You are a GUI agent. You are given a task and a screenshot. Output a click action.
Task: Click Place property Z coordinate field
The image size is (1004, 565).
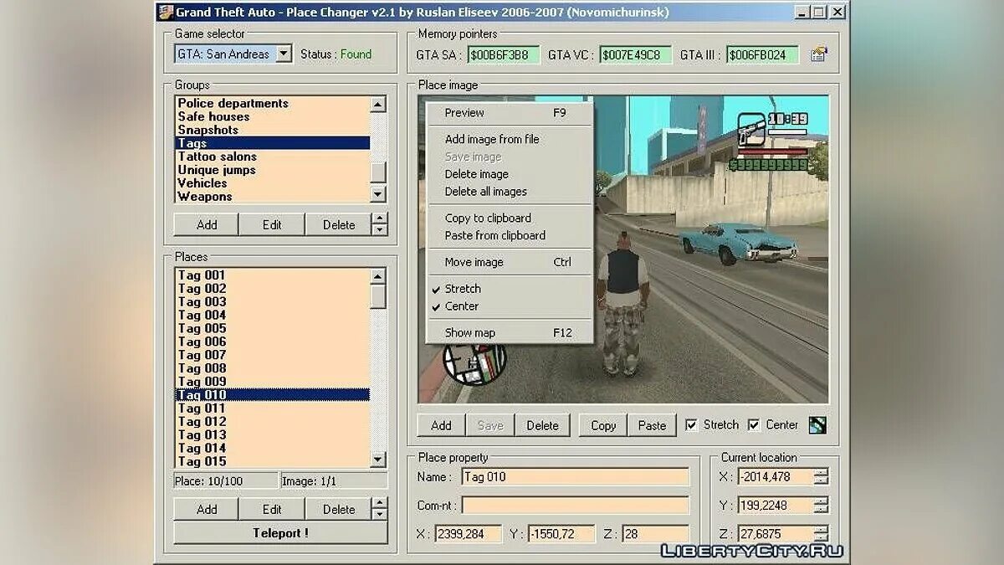[655, 534]
